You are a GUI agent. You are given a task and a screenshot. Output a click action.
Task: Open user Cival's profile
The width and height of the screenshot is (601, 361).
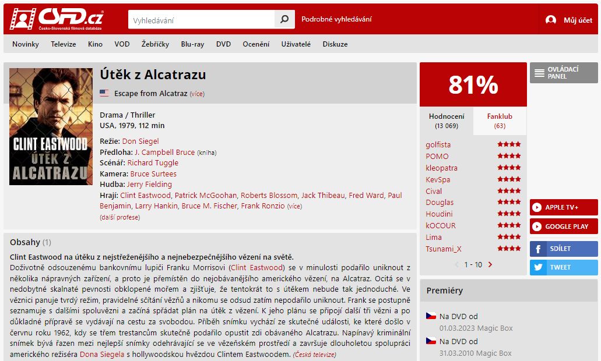434,191
